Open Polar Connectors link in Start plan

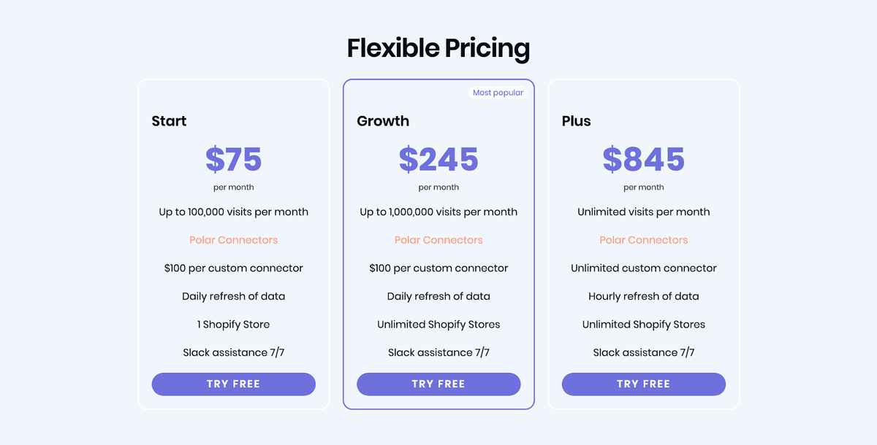[233, 240]
